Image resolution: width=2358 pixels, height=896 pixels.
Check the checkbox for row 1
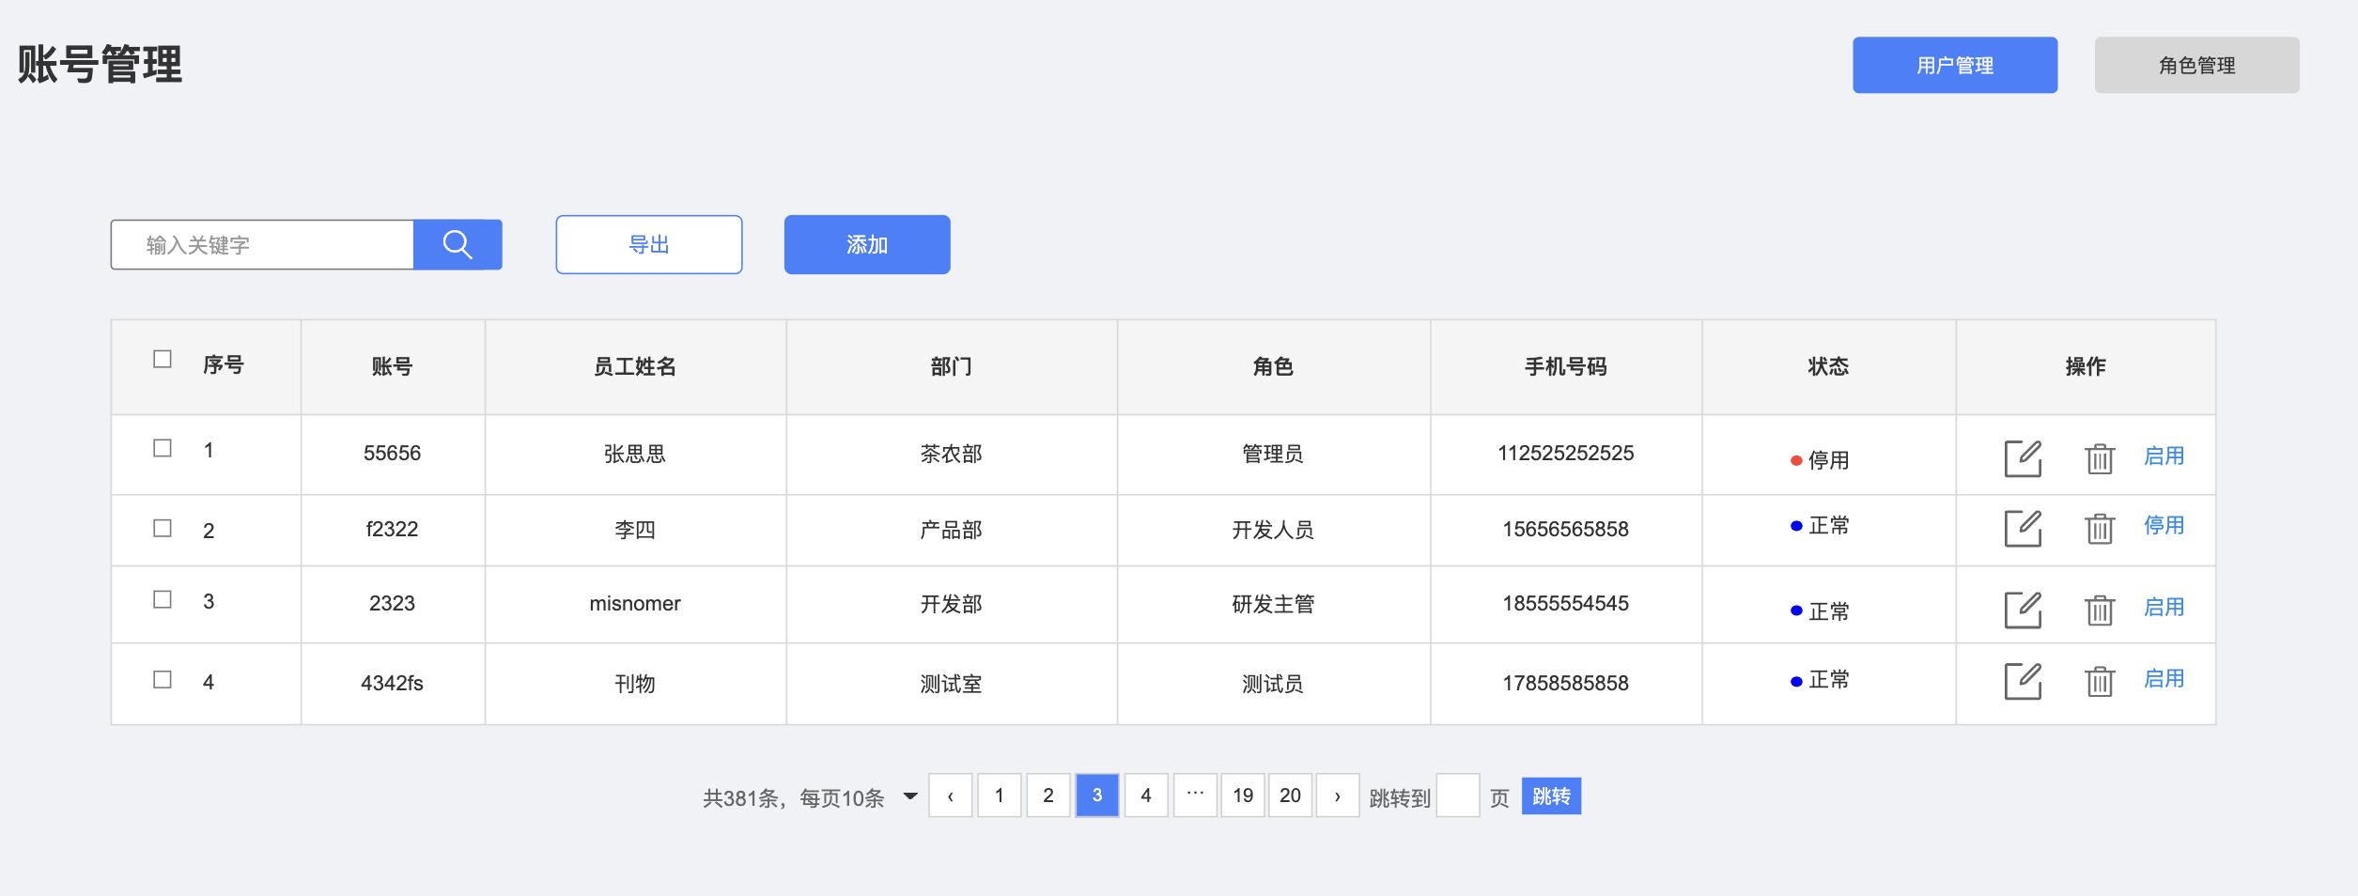(x=163, y=449)
